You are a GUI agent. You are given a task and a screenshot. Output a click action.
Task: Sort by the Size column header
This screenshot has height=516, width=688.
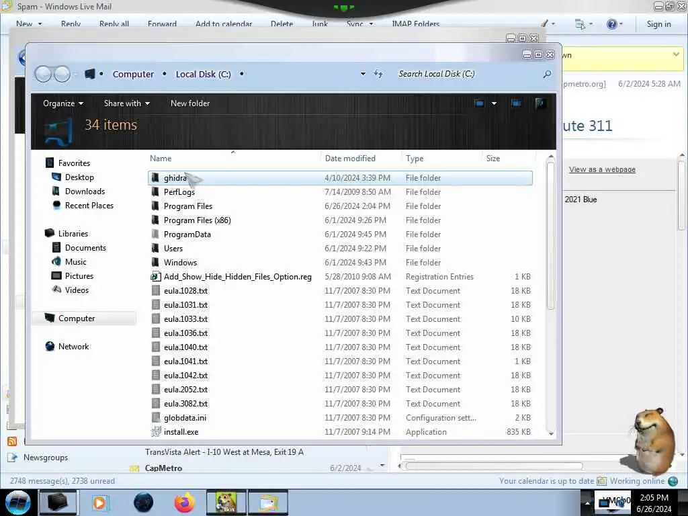pos(492,159)
